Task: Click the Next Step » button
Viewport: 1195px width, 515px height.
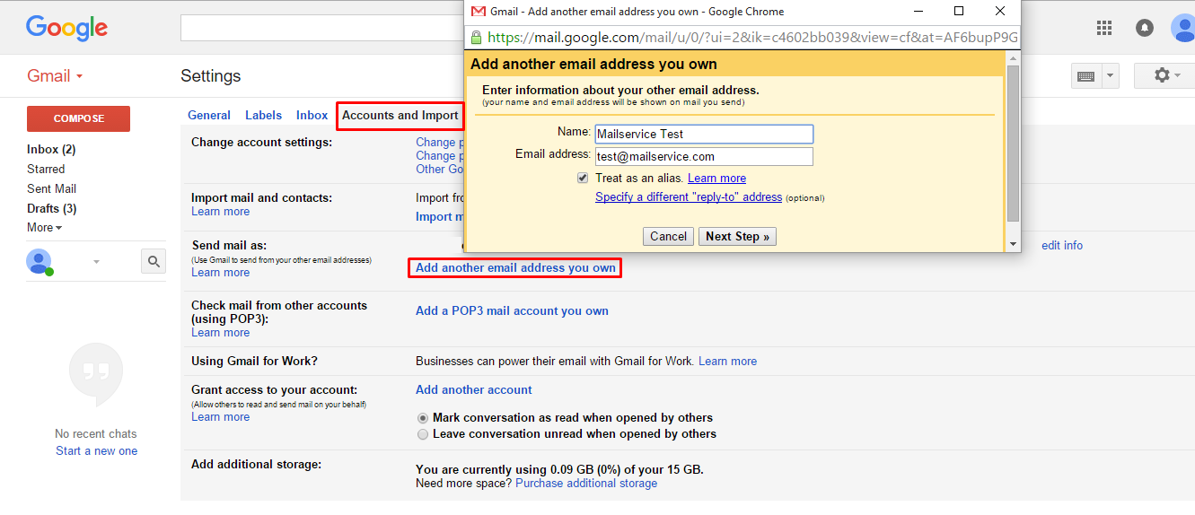Action: [x=737, y=236]
